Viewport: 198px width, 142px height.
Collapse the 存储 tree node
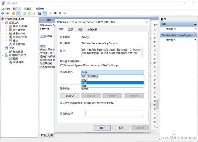[3, 48]
